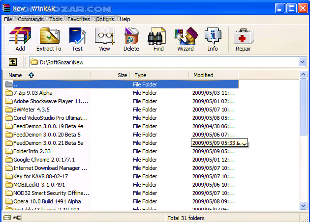Click the scrollbar up arrow
Screen dimensions: 310x222
point(303,75)
